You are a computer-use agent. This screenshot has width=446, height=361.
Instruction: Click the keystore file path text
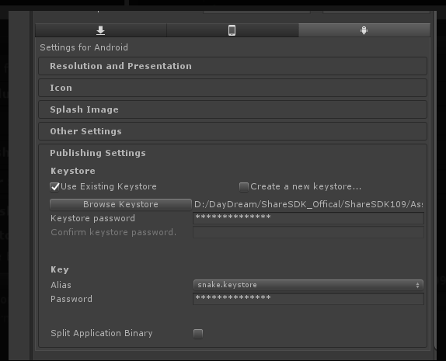coord(308,204)
